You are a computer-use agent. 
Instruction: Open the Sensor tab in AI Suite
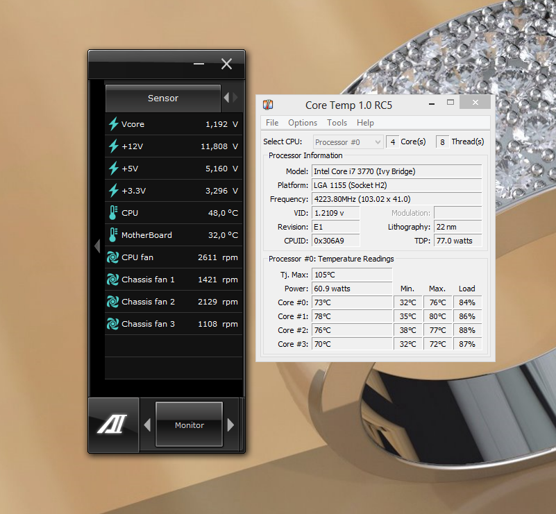point(163,98)
